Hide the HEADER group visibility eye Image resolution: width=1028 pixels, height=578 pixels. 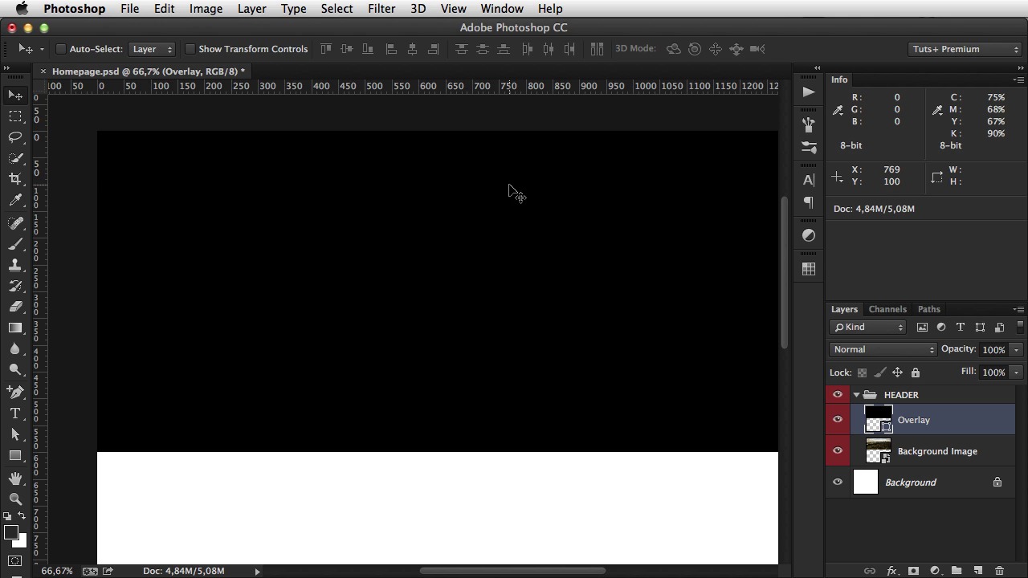[838, 395]
